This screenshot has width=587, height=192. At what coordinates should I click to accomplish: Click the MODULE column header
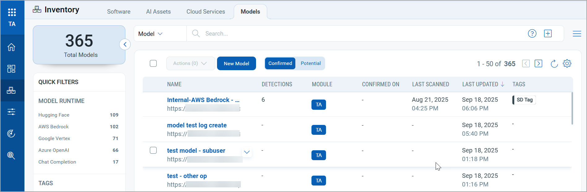322,84
